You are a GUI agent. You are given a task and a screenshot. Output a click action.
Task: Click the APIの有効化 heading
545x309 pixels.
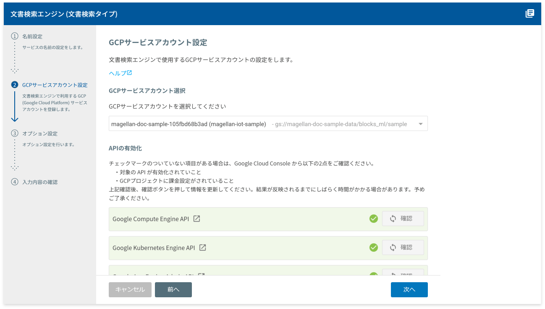(125, 148)
